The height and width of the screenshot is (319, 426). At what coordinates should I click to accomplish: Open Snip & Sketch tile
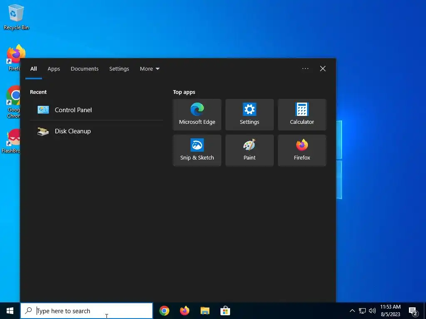tap(197, 150)
